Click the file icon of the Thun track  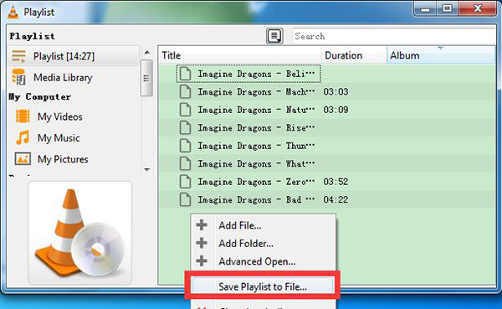185,146
